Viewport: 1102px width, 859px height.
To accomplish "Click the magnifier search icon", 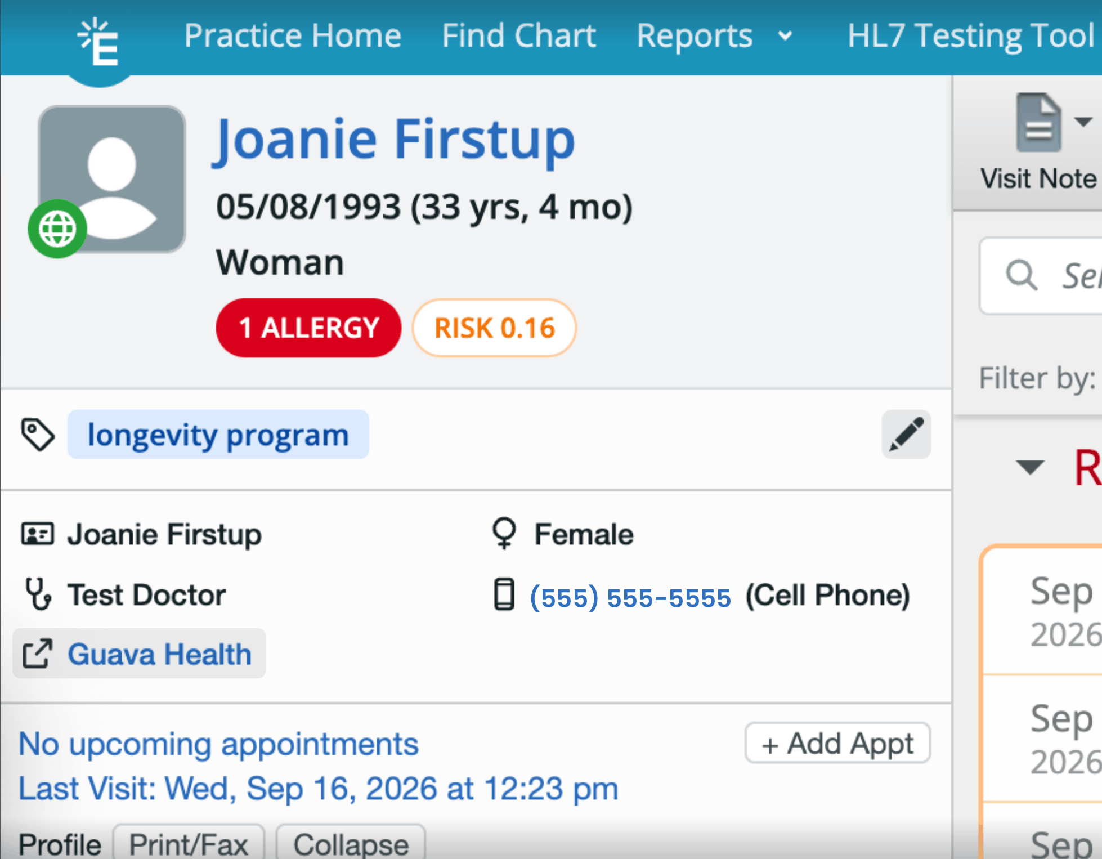I will (x=1022, y=275).
